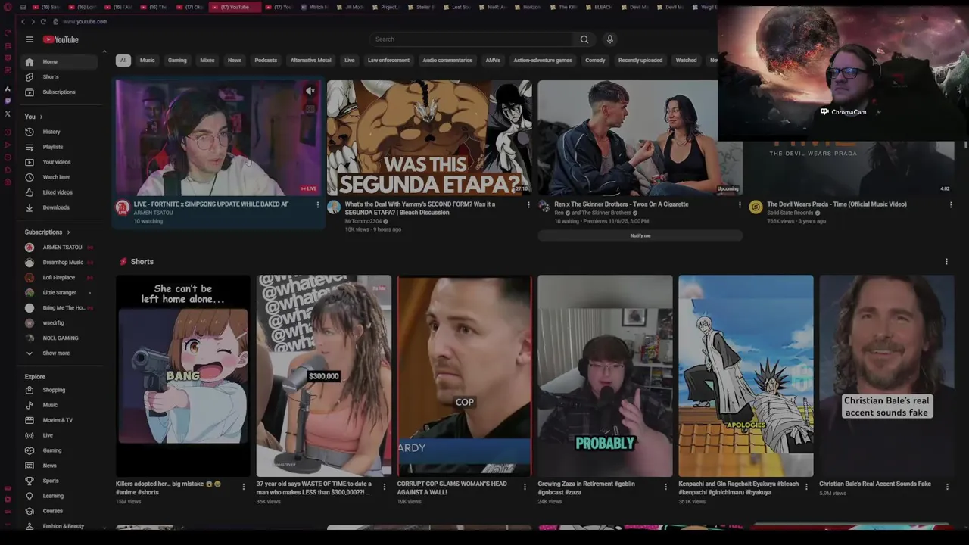Image resolution: width=969 pixels, height=545 pixels.
Task: Open Growing Zaza in Retirement short title
Action: point(587,488)
